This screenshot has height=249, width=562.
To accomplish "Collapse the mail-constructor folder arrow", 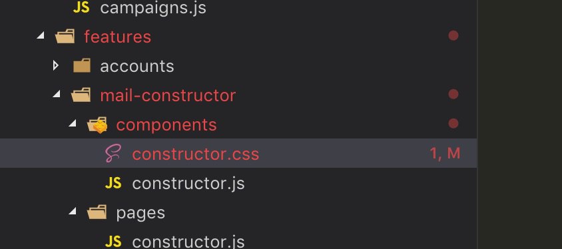I will tap(57, 93).
